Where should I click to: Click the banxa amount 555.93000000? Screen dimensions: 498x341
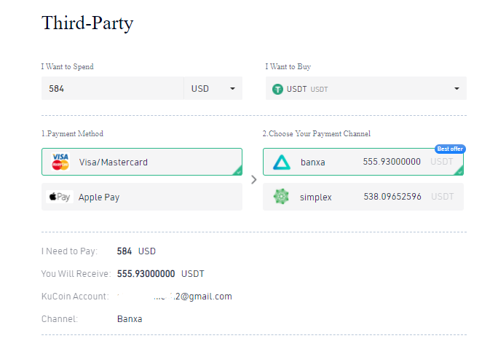pos(392,162)
